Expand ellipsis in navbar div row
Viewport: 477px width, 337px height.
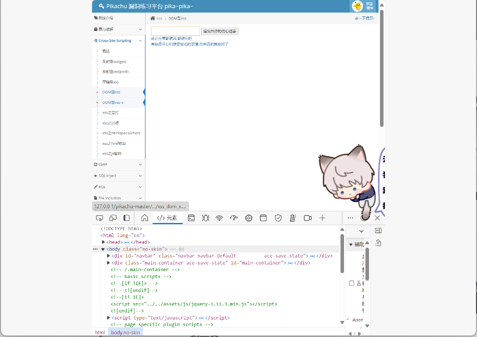click(x=312, y=256)
